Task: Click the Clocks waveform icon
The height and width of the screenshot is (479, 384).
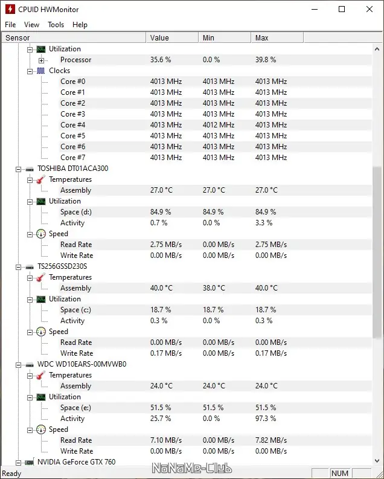Action: click(41, 71)
